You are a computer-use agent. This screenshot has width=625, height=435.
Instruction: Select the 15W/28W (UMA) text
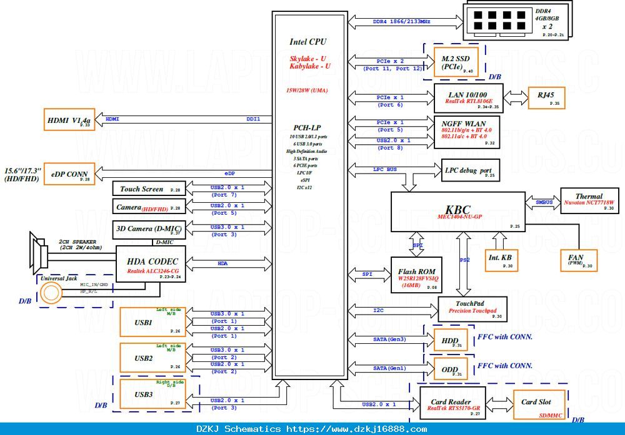click(307, 90)
